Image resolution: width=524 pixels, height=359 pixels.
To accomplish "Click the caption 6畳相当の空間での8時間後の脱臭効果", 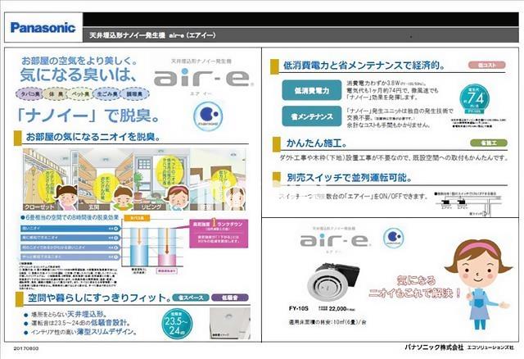I will (x=70, y=217).
